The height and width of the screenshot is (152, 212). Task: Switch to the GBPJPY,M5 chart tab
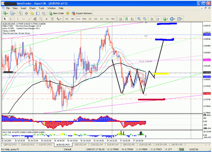(x=177, y=145)
